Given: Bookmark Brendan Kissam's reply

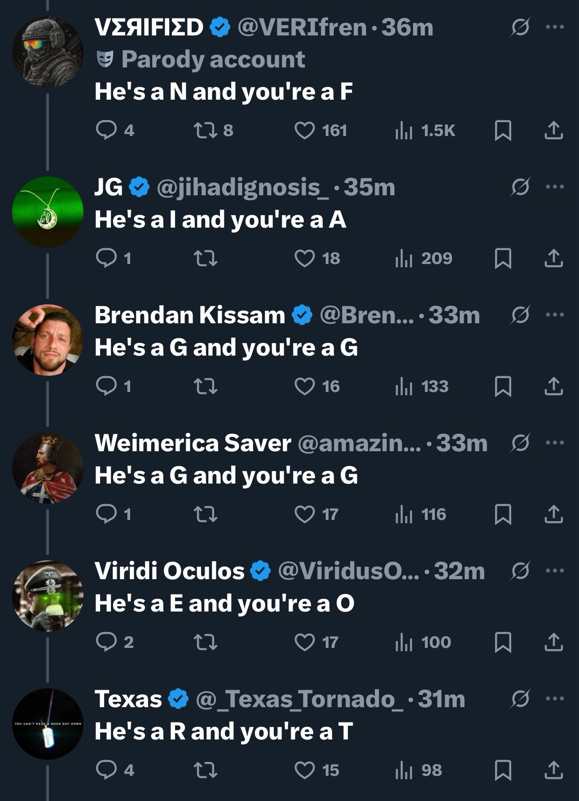Looking at the screenshot, I should [x=503, y=387].
